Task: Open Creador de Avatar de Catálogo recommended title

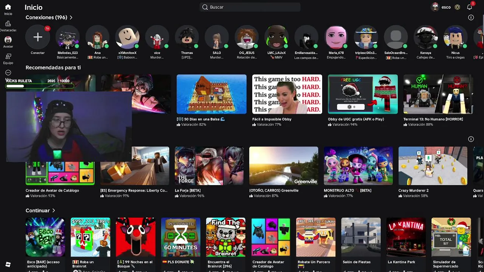Action: point(52,190)
